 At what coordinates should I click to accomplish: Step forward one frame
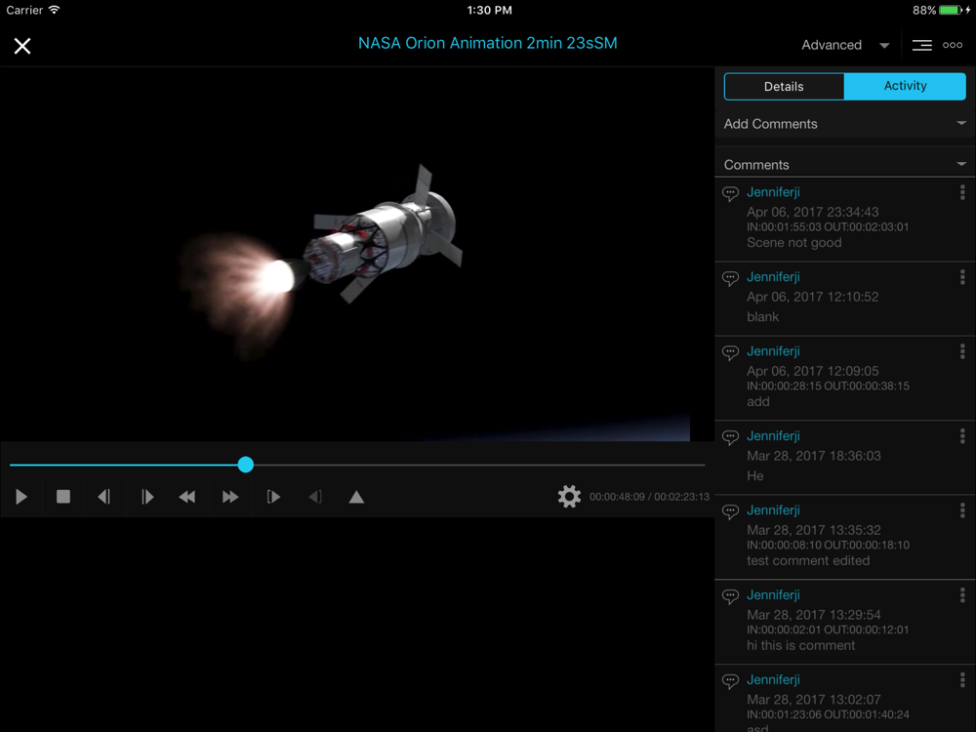tap(147, 497)
